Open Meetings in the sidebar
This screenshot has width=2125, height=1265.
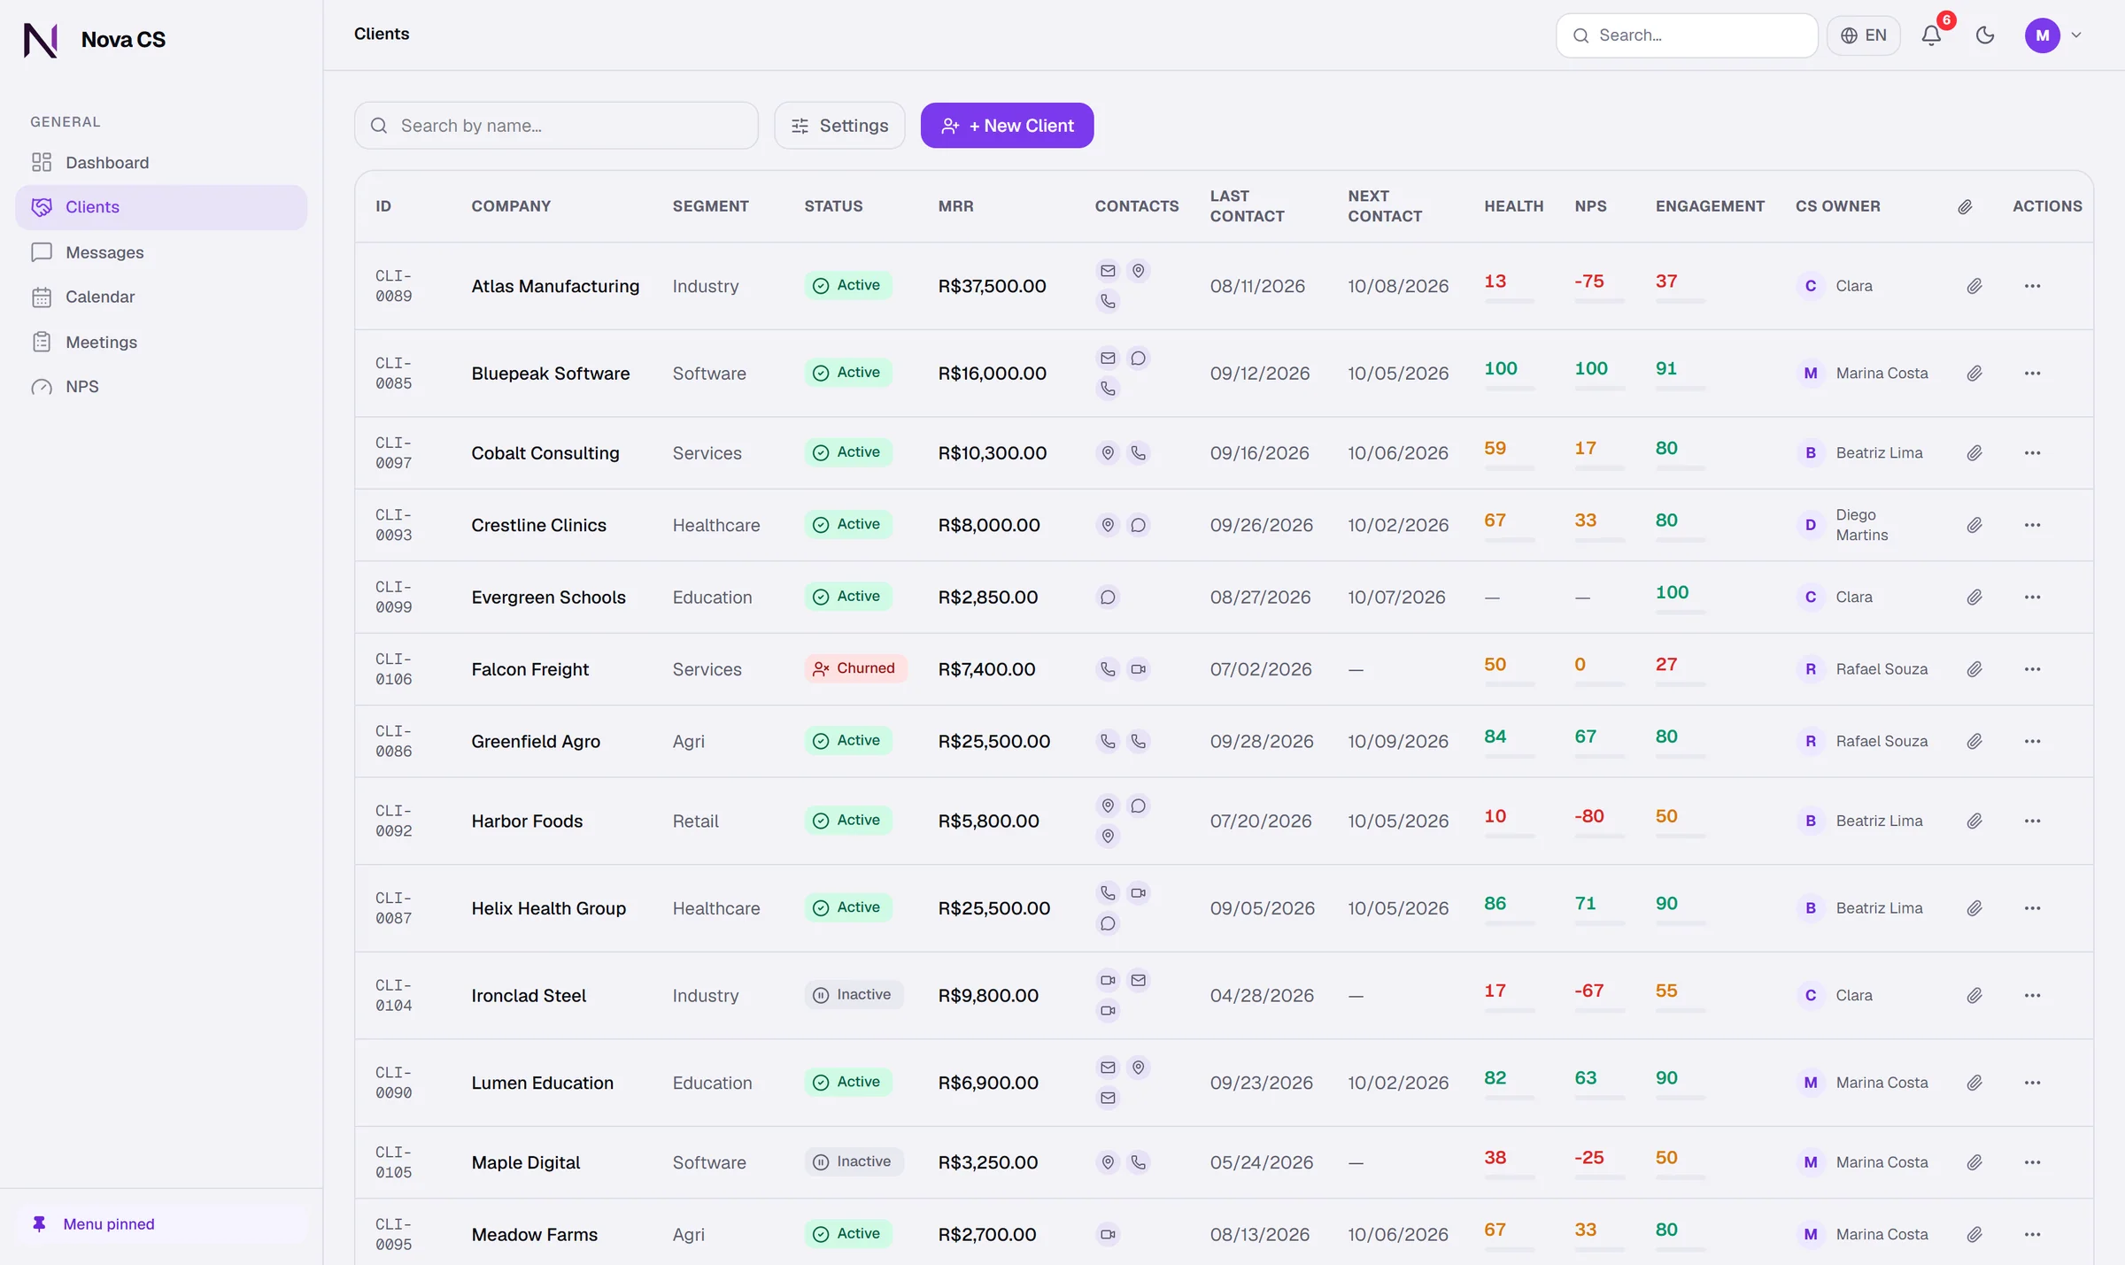tap(161, 342)
